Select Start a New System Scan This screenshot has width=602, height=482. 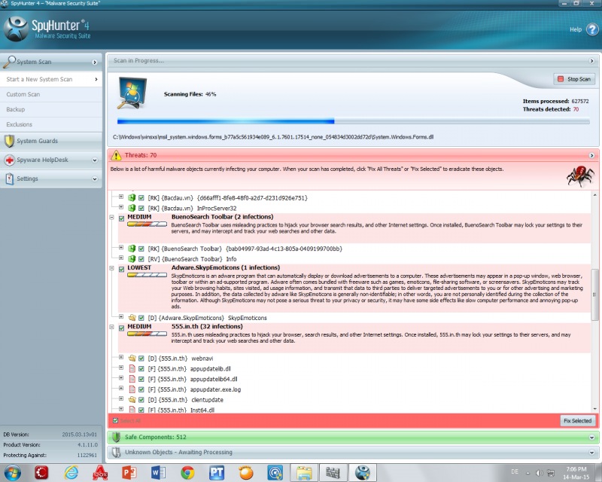click(x=51, y=79)
